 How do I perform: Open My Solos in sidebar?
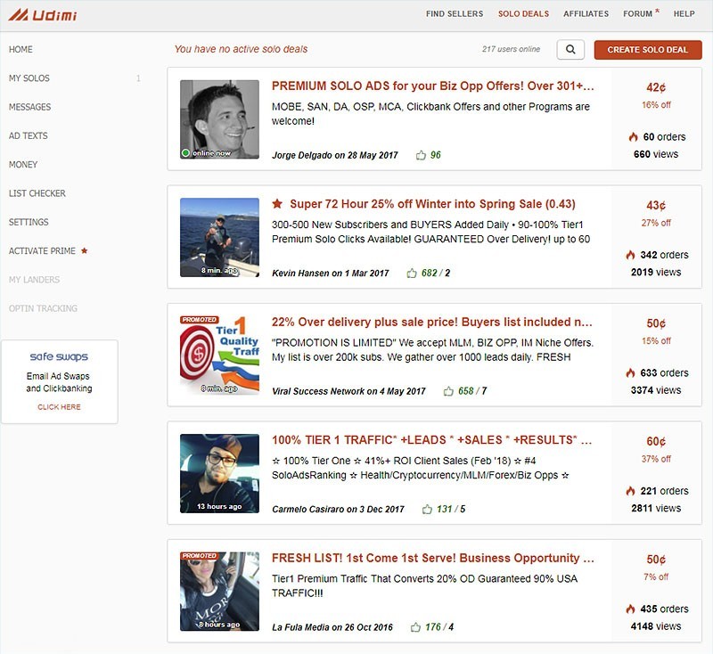pyautogui.click(x=29, y=78)
